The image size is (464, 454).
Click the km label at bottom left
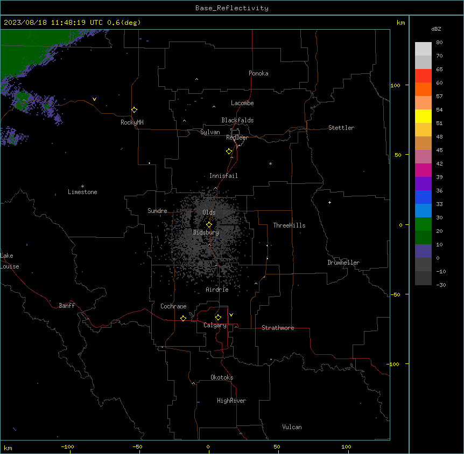click(x=8, y=448)
